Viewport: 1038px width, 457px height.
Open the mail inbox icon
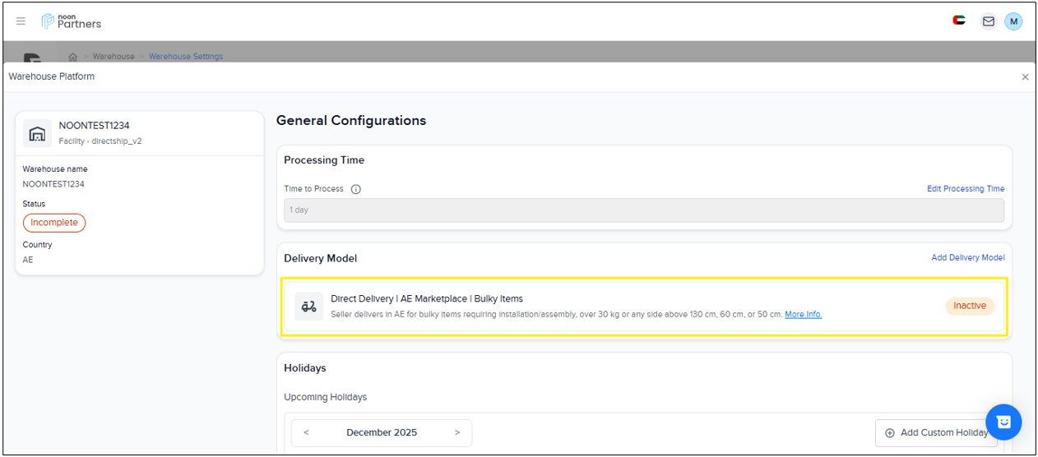(988, 21)
